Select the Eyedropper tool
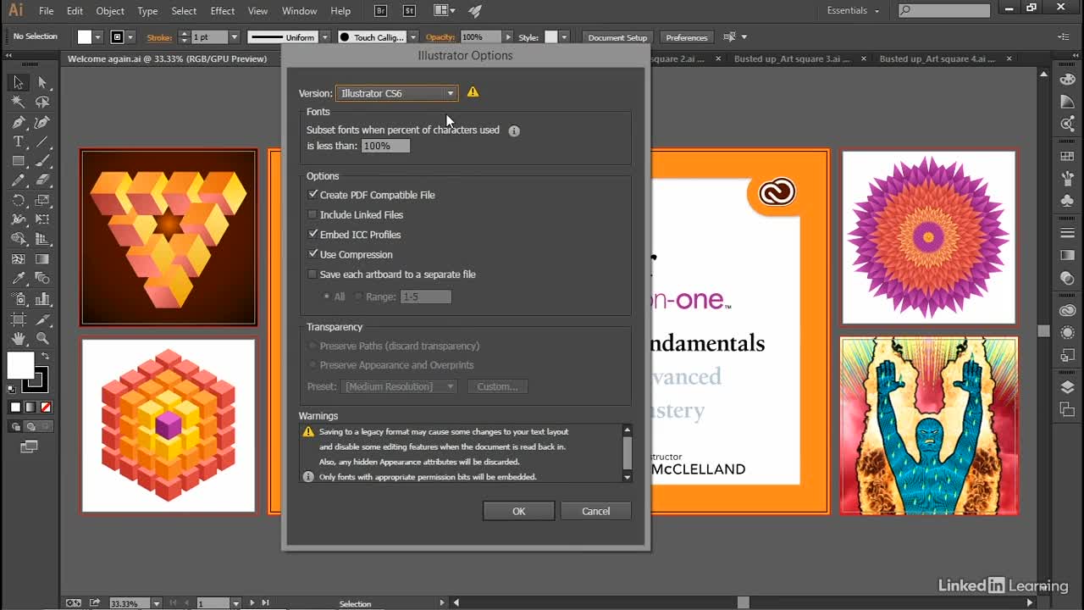This screenshot has width=1084, height=610. (18, 279)
